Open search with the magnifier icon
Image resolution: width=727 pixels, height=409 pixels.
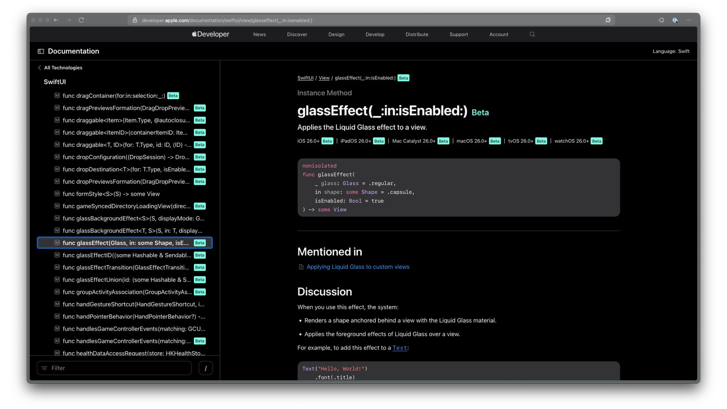pos(532,34)
